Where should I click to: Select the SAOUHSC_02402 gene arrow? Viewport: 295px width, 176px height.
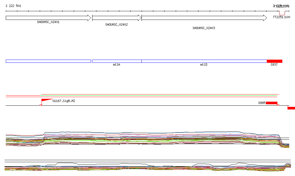tap(117, 18)
